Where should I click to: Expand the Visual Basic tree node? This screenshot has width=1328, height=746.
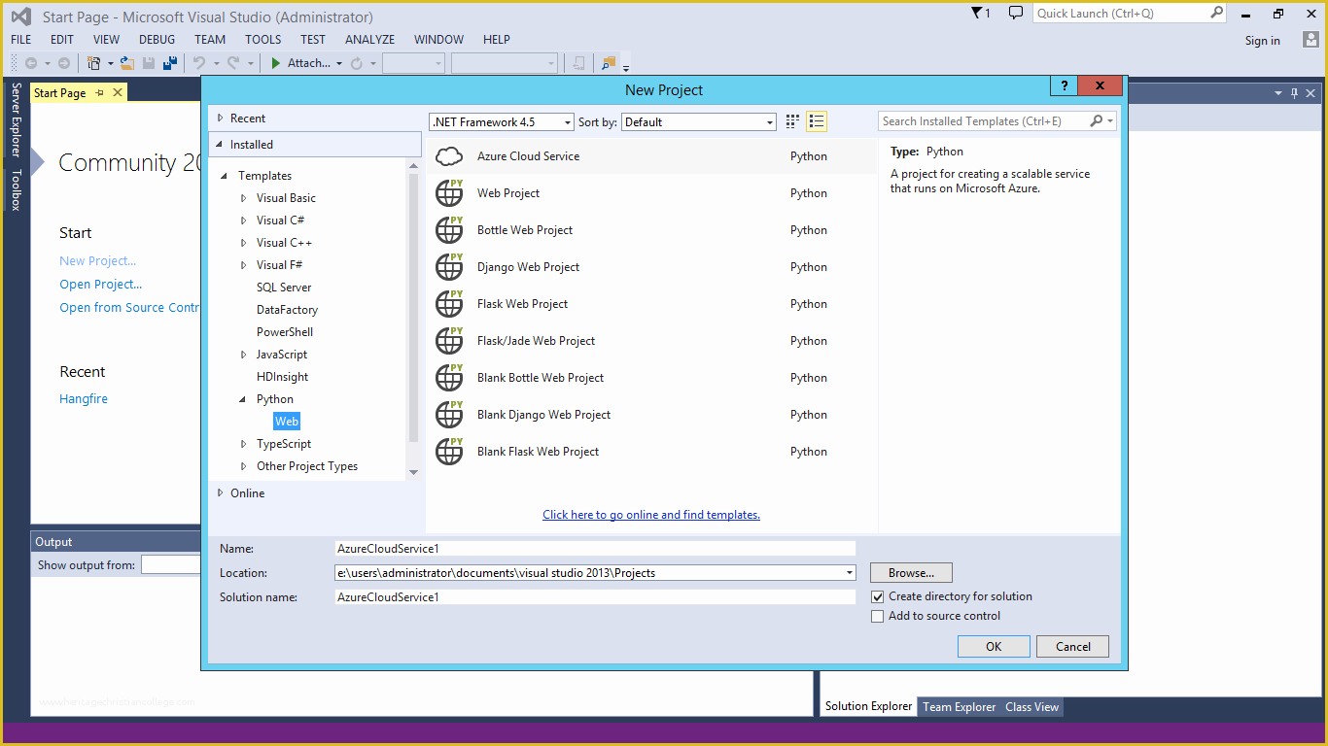pos(244,198)
